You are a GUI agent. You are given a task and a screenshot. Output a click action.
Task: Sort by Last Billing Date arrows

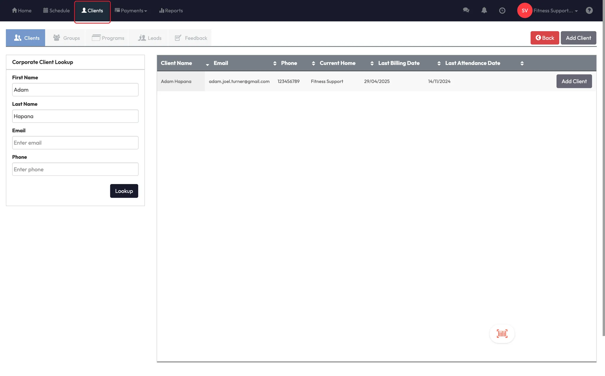439,63
